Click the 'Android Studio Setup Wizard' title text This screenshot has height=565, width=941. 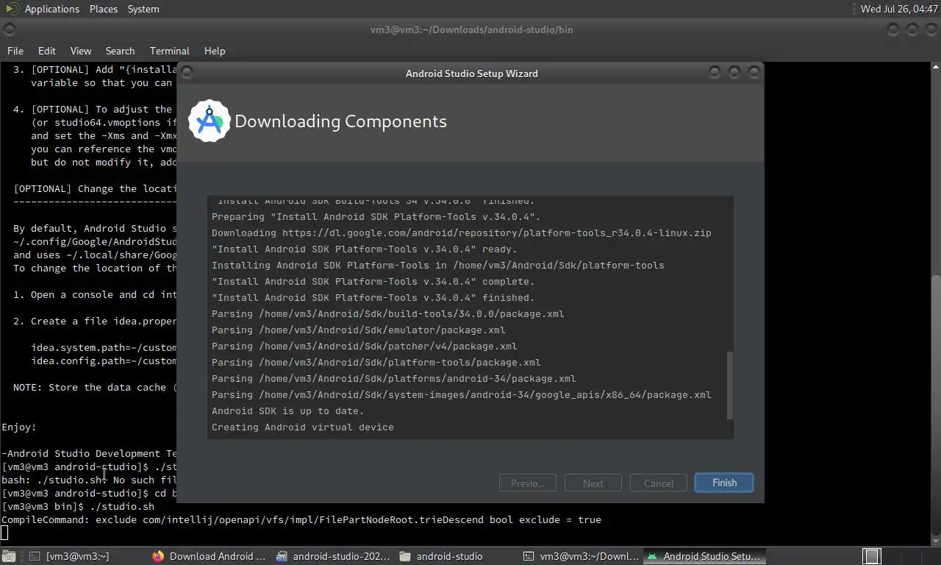click(x=471, y=74)
